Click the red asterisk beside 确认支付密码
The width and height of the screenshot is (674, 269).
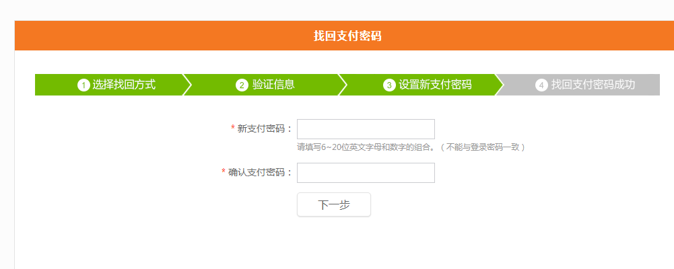pyautogui.click(x=224, y=171)
